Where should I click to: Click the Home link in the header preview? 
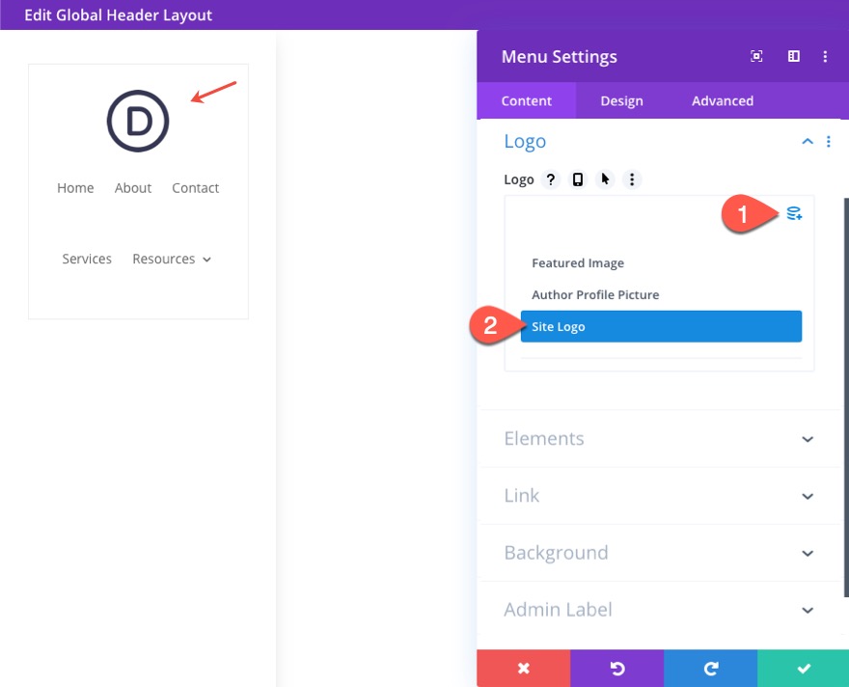[75, 187]
